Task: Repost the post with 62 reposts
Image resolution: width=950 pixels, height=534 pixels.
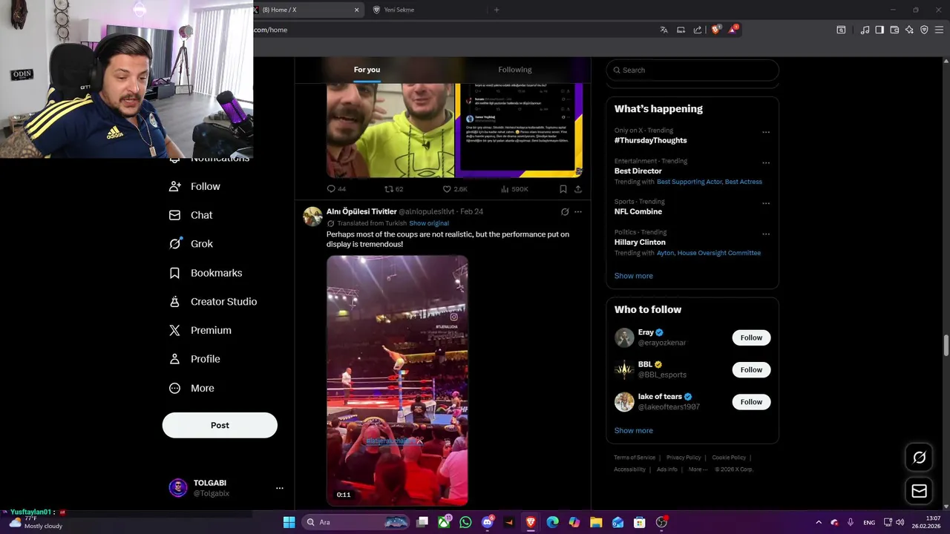Action: (393, 189)
